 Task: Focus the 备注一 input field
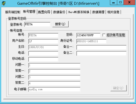101,47
